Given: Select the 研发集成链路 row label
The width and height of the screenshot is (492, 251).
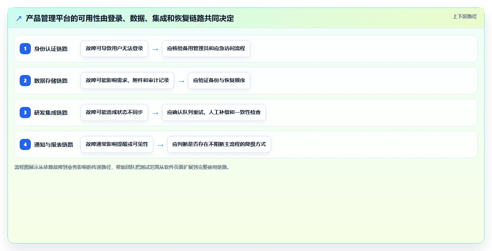Looking at the screenshot, I should point(51,113).
